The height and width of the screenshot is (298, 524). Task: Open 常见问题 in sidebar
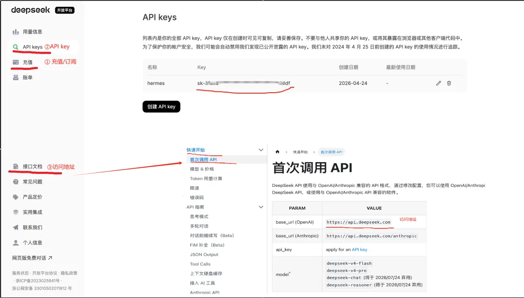click(x=33, y=182)
